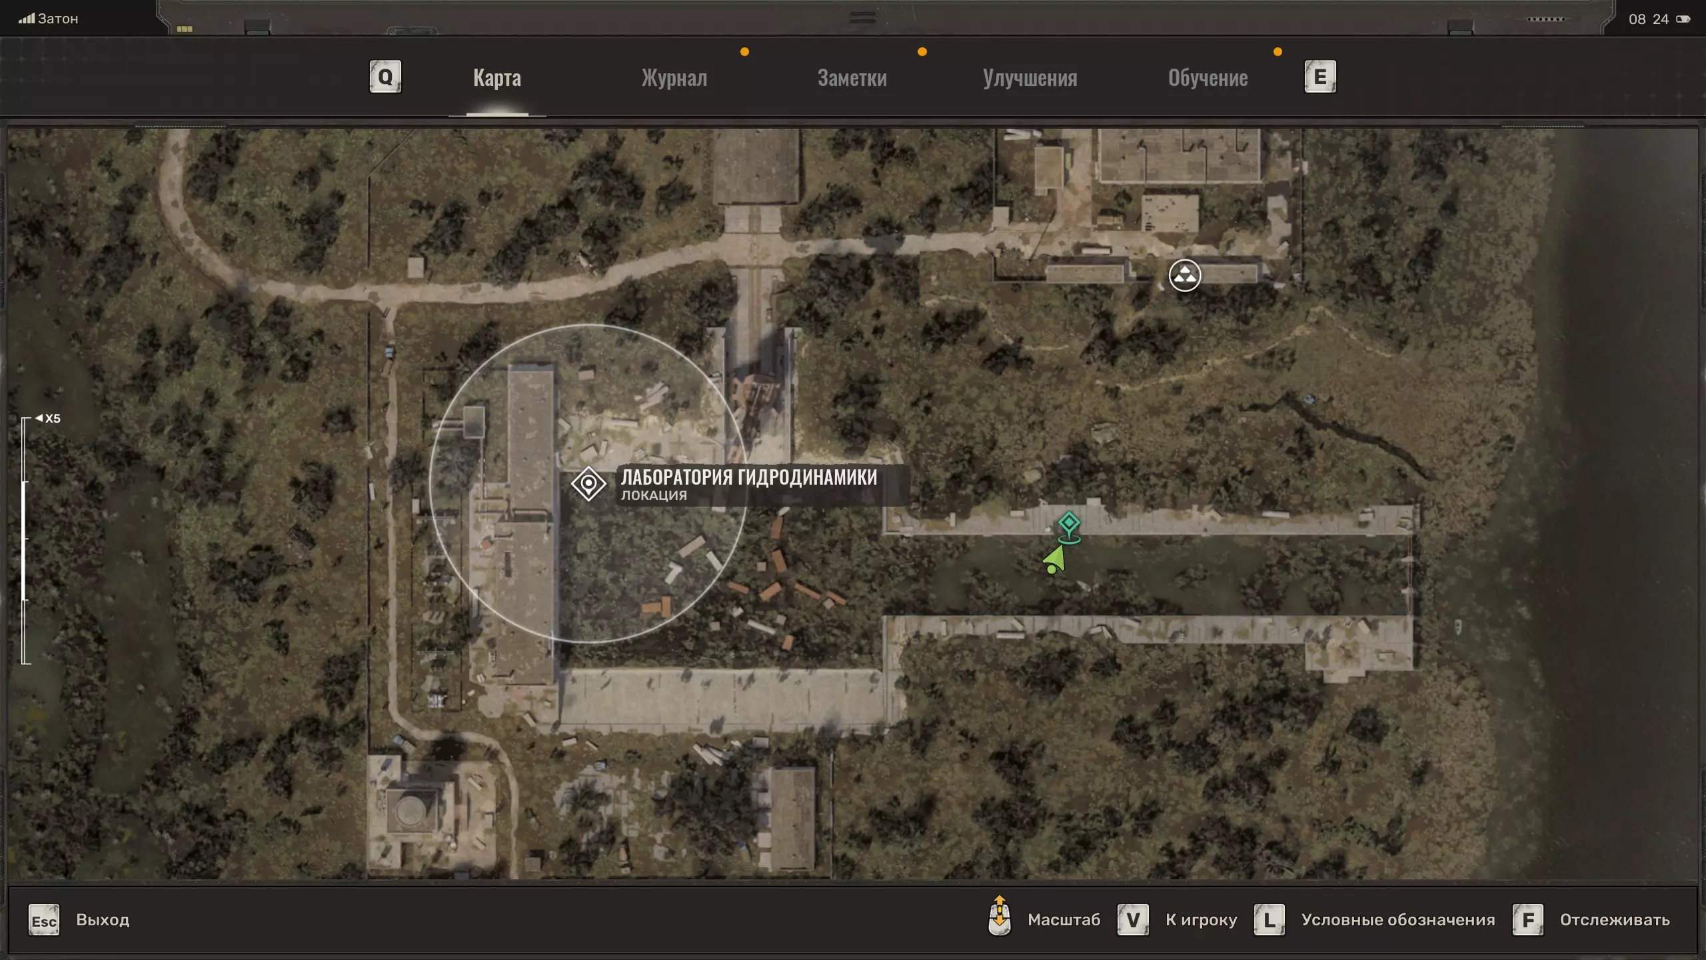Select the teal diamond quest marker
Screen dimensions: 1706x960
1069,523
